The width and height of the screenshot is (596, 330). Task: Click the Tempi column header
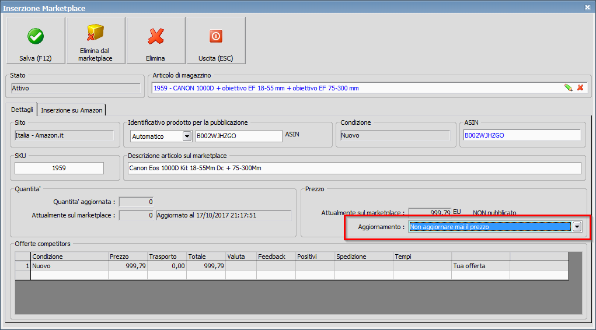[x=422, y=257]
